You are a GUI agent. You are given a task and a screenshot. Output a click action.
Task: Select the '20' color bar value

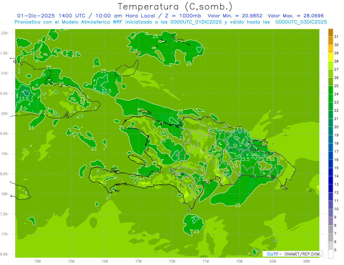click(337, 127)
